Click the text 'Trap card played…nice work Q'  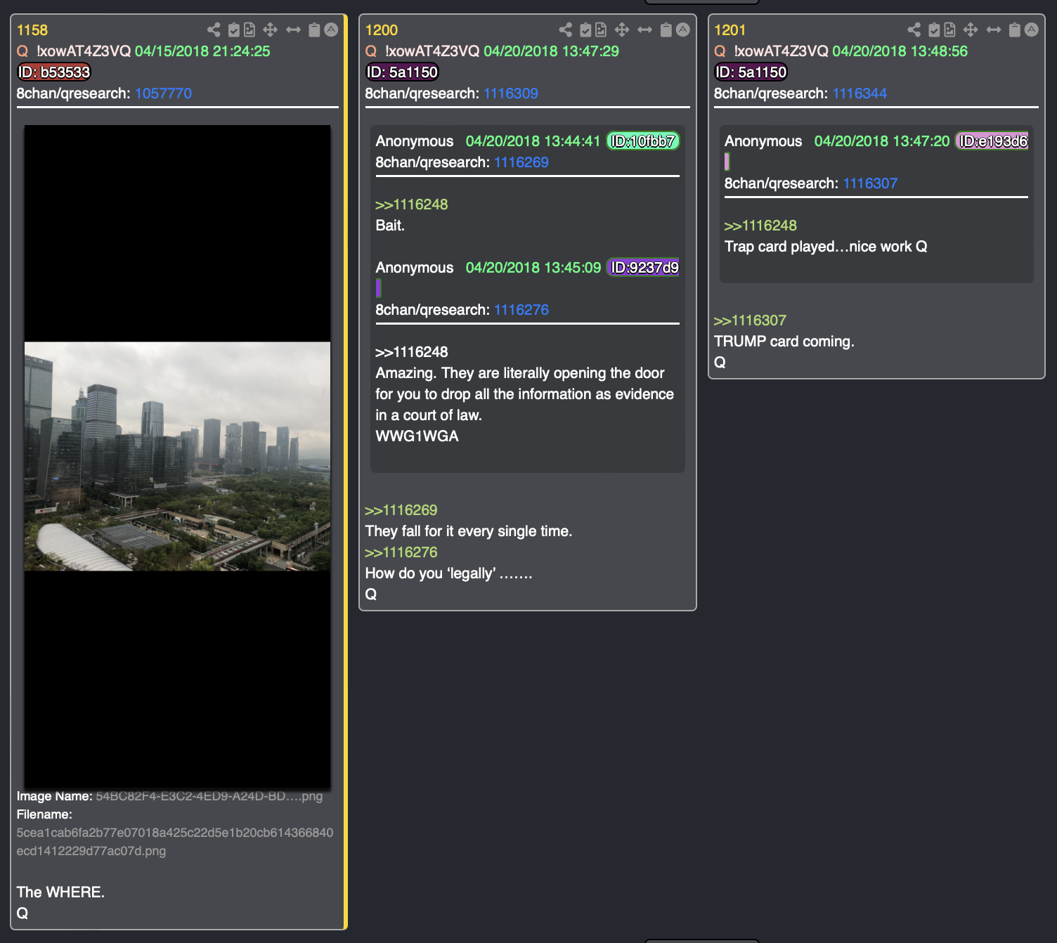tap(826, 247)
